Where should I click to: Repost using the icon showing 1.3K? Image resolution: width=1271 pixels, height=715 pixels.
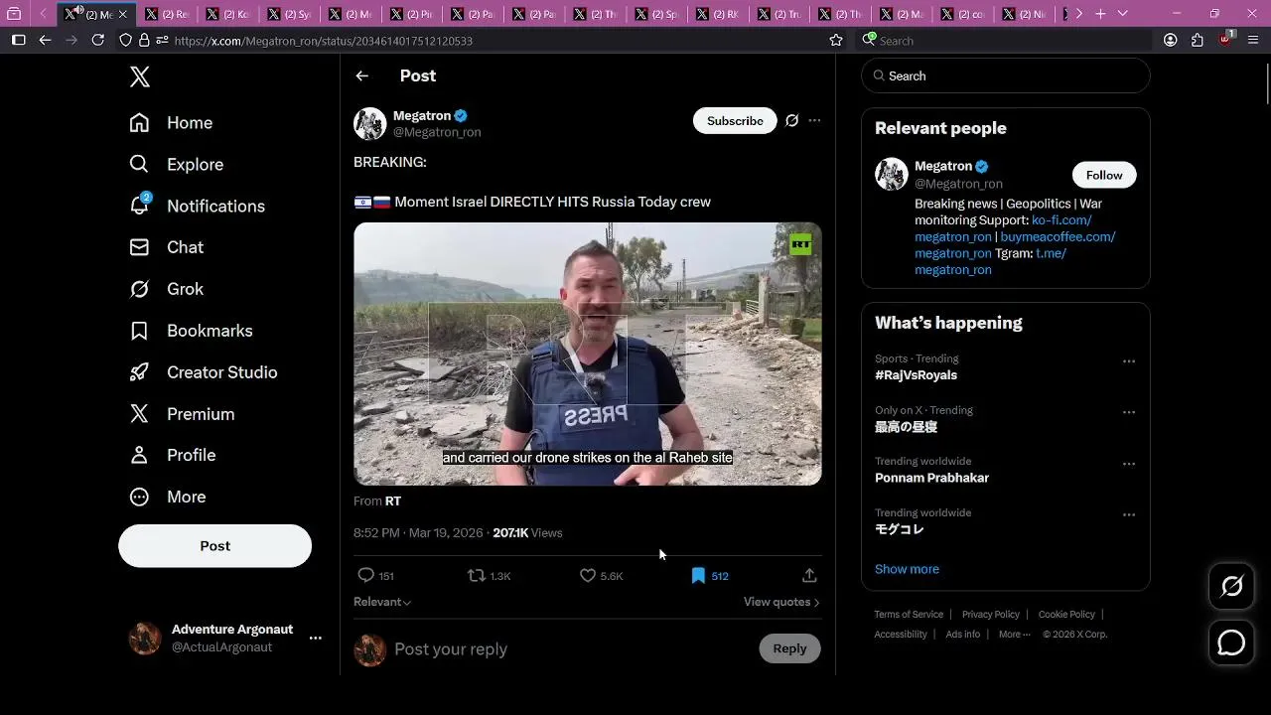490,576
